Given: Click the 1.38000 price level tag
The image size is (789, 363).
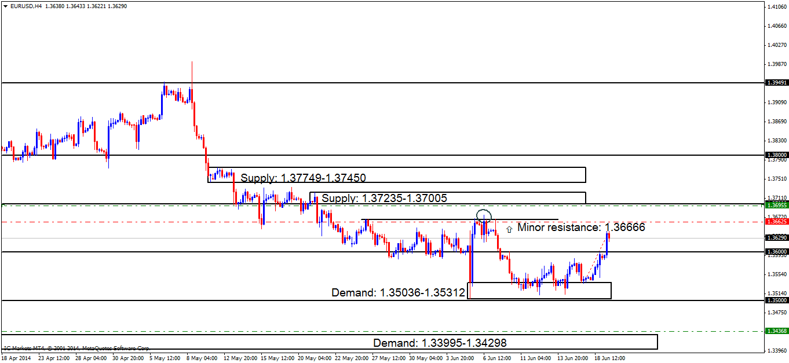Looking at the screenshot, I should tap(776, 155).
